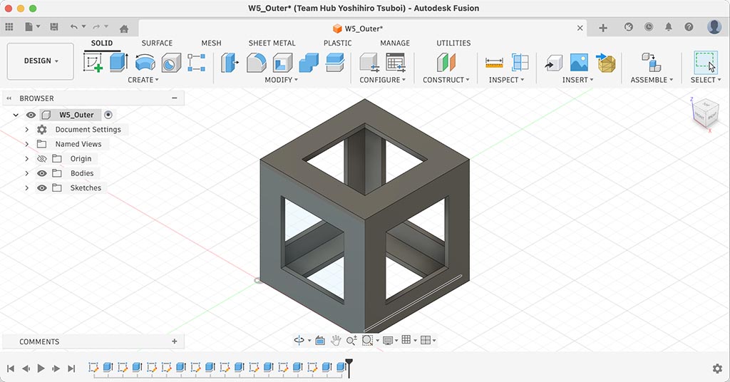The height and width of the screenshot is (382, 730).
Task: Toggle visibility of W5_Outer component
Action: point(31,115)
